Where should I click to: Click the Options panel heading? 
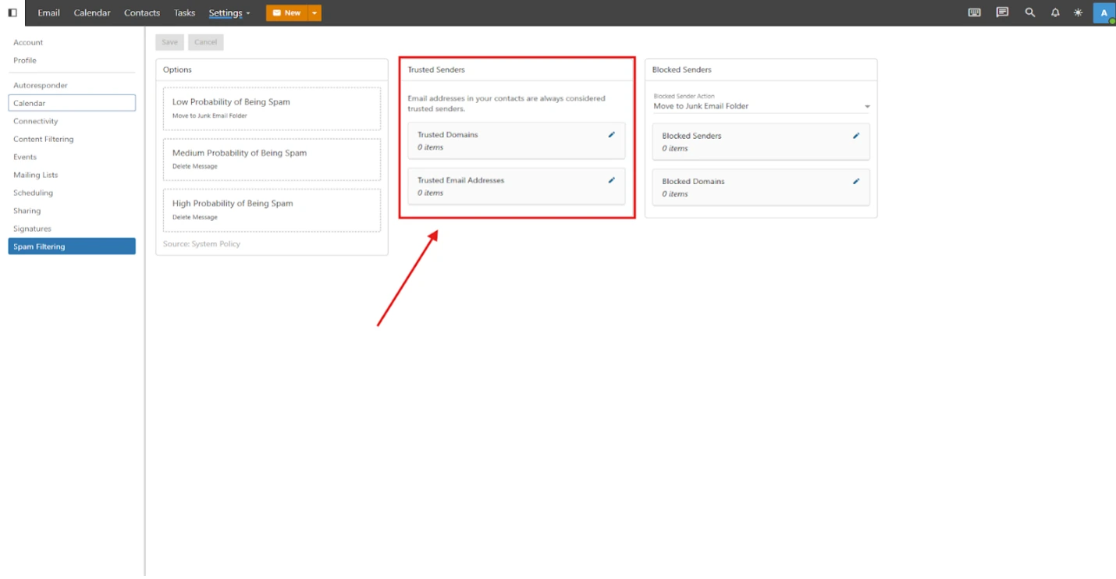click(177, 69)
